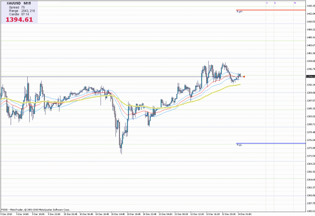Click the 1399.05 price axis label
This screenshot has height=216, width=315.
click(x=311, y=61)
